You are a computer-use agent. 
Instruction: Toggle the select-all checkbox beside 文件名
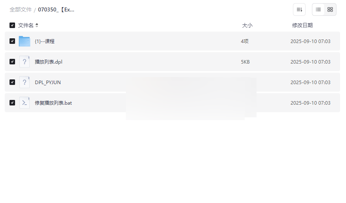(x=12, y=25)
